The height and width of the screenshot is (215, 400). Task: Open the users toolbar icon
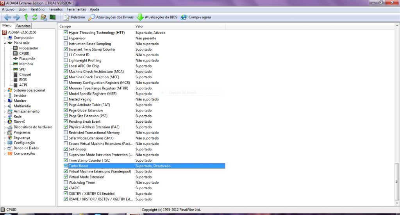[x=44, y=17]
